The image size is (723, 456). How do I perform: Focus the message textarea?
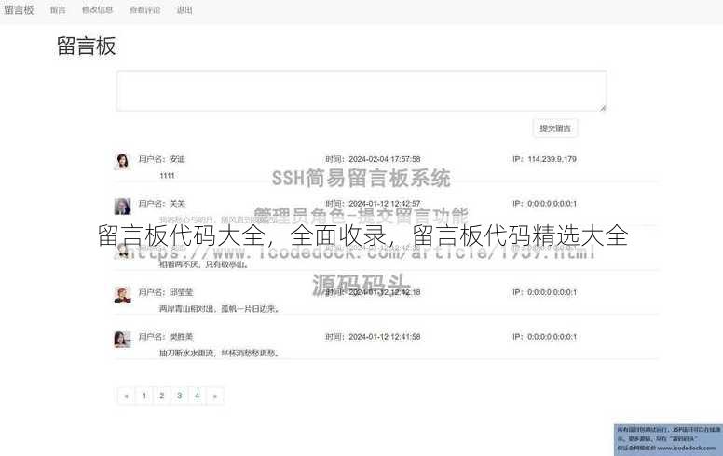pyautogui.click(x=361, y=91)
